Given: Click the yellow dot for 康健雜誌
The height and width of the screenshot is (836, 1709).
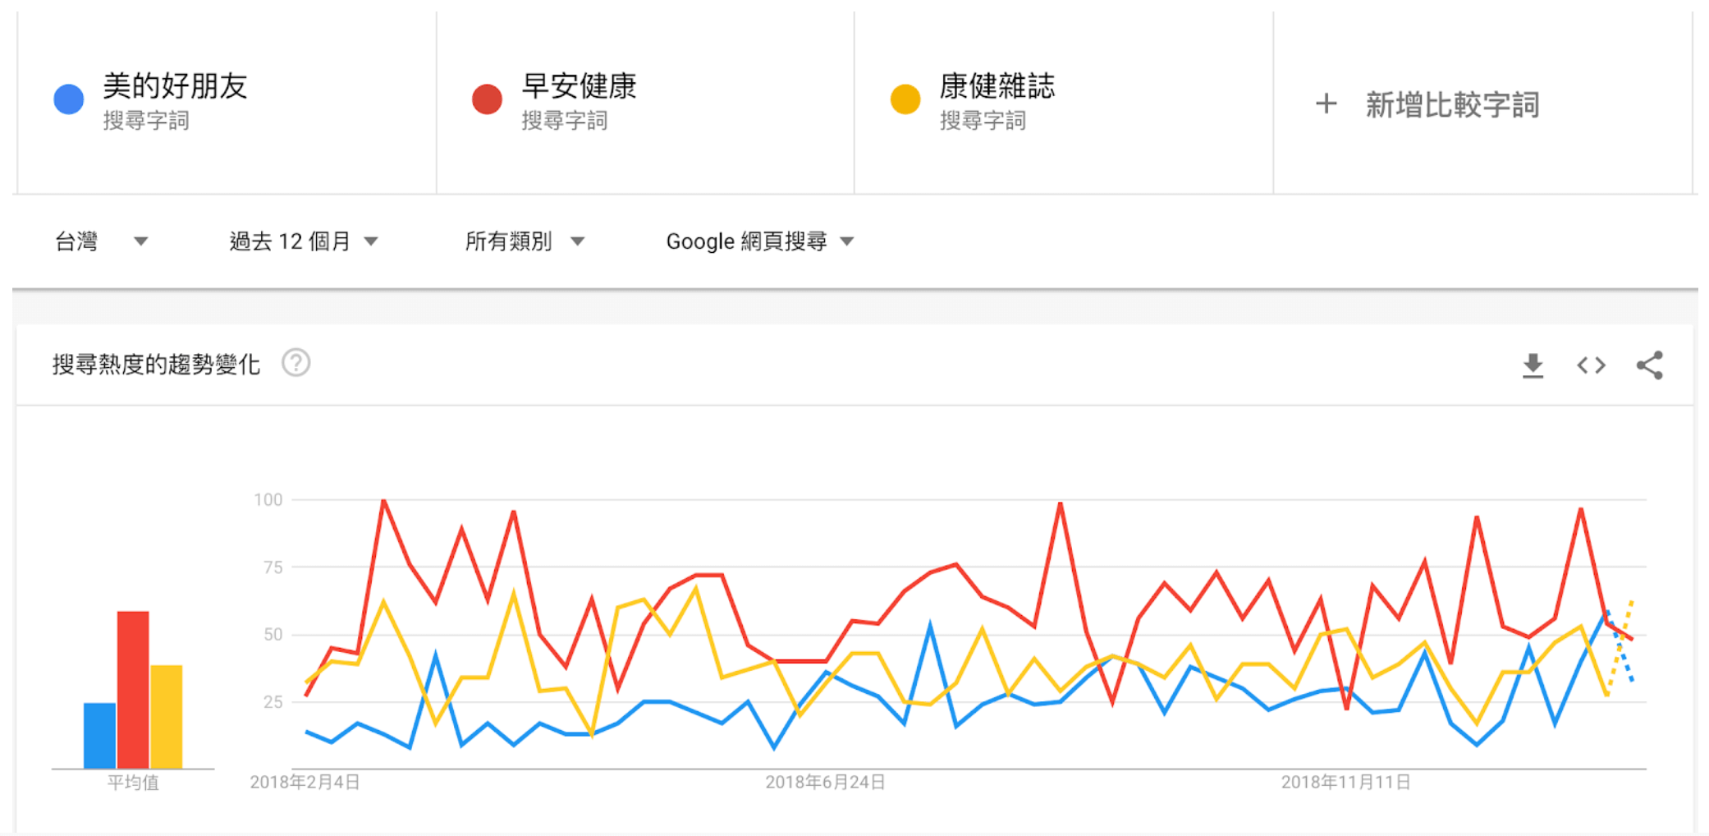Looking at the screenshot, I should pos(905,99).
